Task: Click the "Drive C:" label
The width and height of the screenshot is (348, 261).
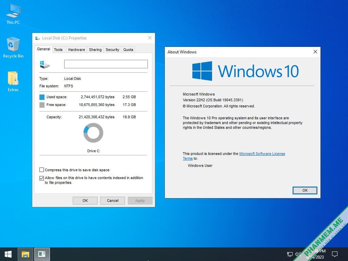Action: (x=94, y=151)
